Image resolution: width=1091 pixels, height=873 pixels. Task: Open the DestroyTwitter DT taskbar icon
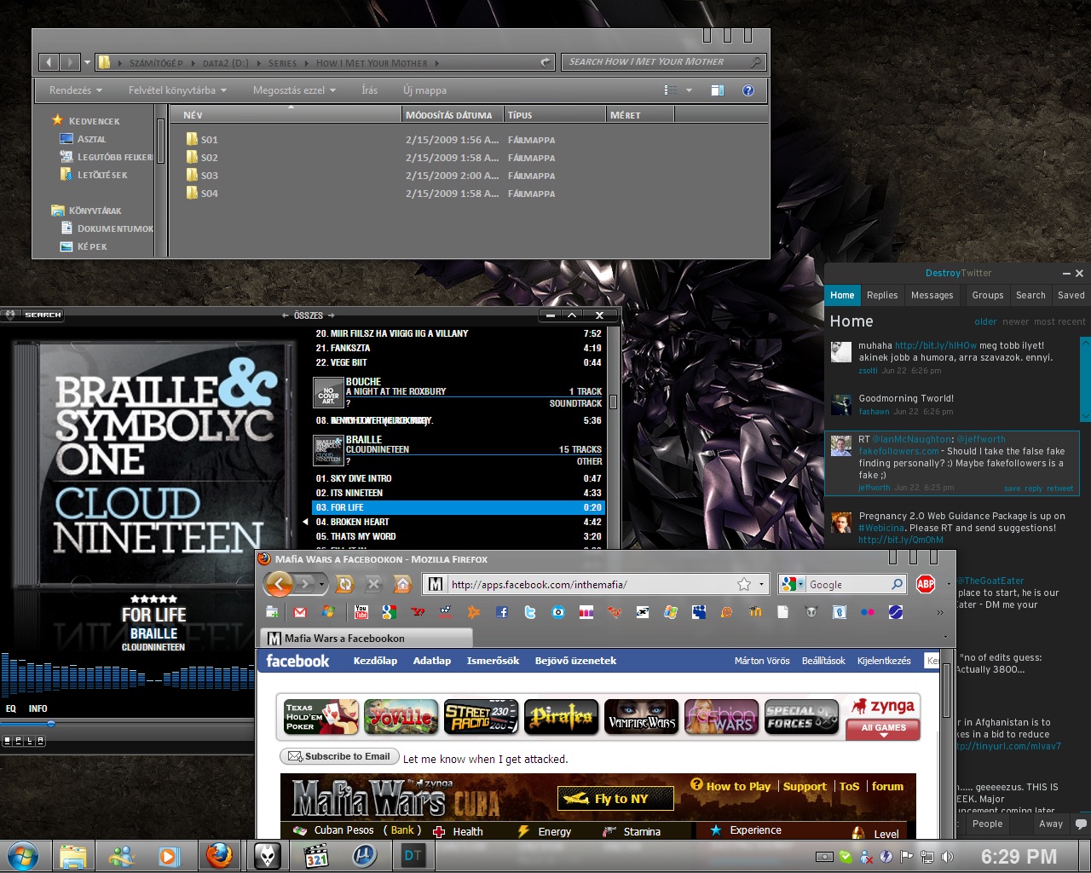413,855
